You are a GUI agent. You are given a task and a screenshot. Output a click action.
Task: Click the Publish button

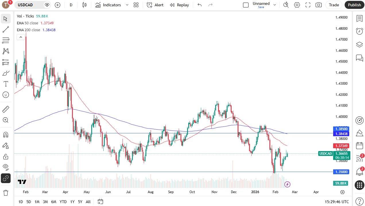click(354, 5)
